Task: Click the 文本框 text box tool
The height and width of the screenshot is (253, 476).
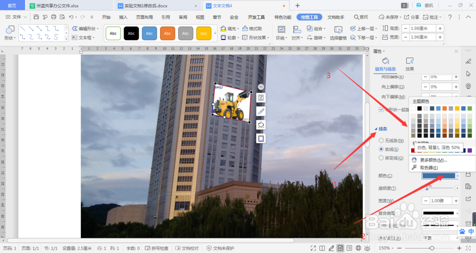Action: pos(83,37)
